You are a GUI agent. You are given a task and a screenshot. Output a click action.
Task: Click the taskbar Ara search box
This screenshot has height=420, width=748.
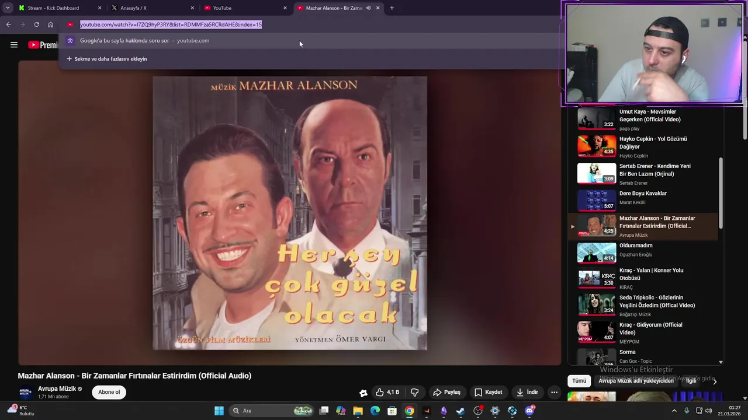pyautogui.click(x=272, y=411)
